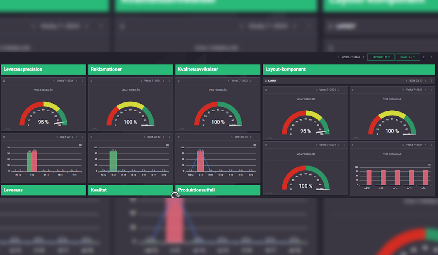This screenshot has width=438, height=255.
Task: Grab drag handle of Reklamationer bar chart widget
Action: pos(91,137)
